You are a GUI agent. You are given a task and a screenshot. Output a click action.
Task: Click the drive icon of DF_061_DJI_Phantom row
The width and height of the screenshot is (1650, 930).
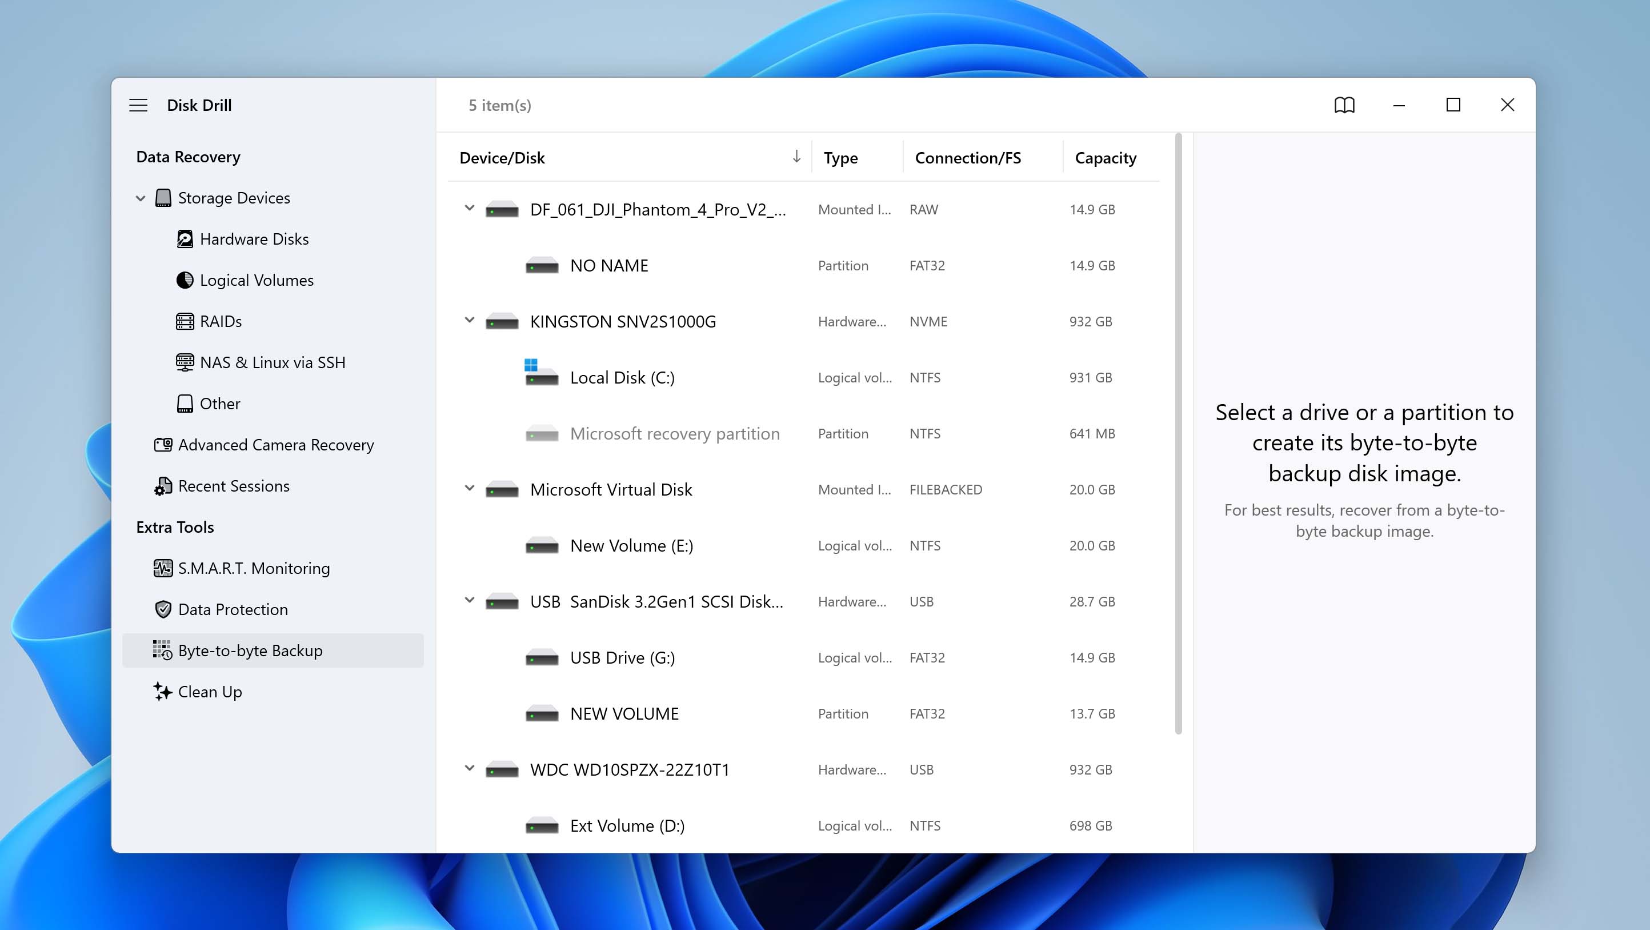pos(502,210)
